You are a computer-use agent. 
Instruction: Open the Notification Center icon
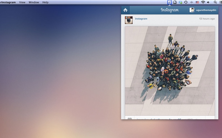pyautogui.click(x=220, y=2)
